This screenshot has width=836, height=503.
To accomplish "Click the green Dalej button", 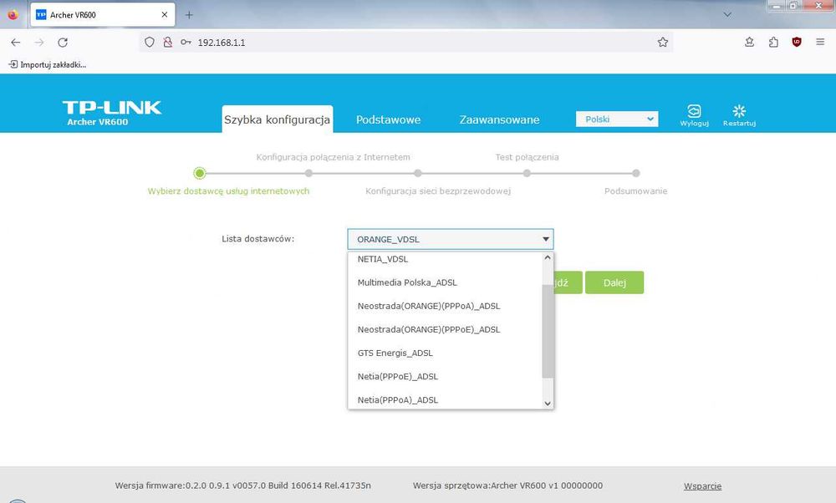I will point(614,282).
